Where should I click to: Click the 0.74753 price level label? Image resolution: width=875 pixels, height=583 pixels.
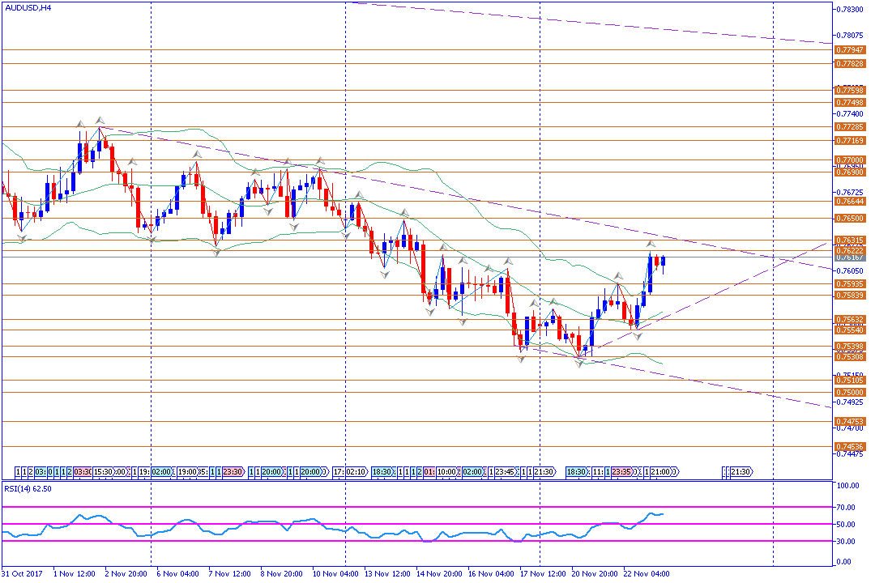pyautogui.click(x=850, y=423)
